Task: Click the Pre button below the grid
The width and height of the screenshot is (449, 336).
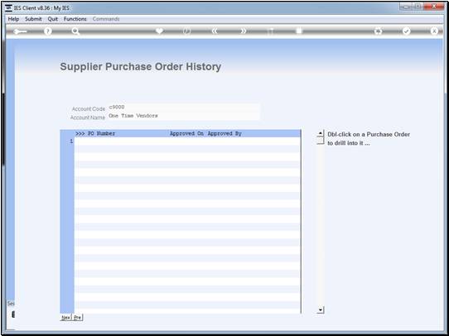Action: tap(77, 318)
